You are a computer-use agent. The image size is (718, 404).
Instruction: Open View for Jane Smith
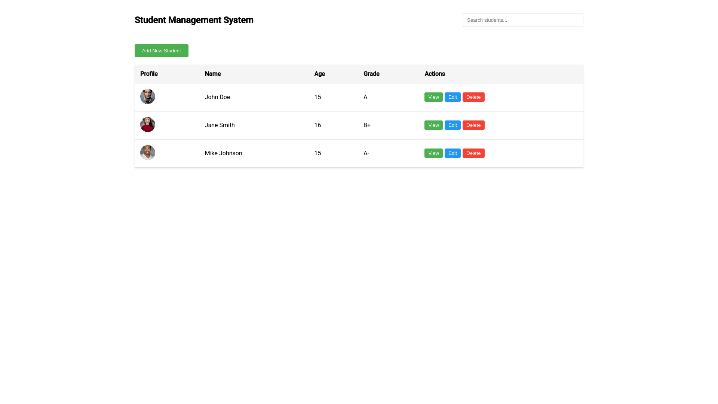[433, 125]
